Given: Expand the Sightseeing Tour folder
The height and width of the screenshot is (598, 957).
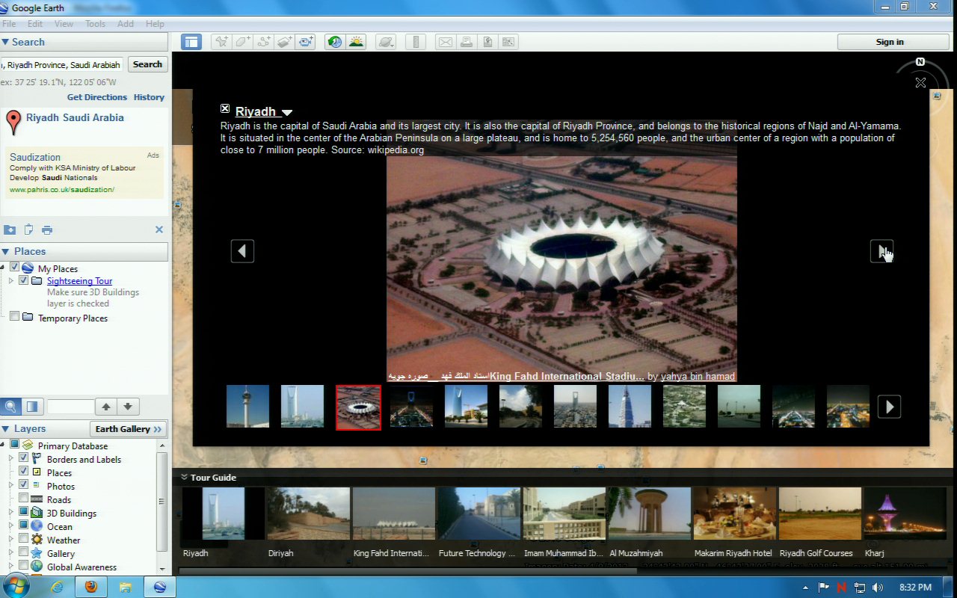Looking at the screenshot, I should tap(11, 281).
